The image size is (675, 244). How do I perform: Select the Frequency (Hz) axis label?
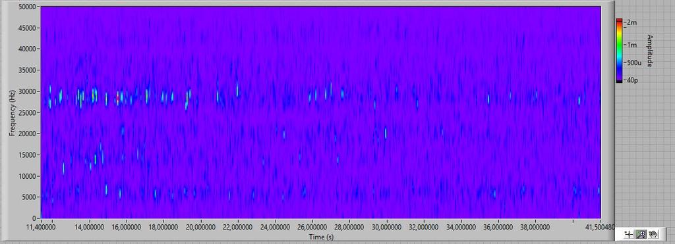pos(12,113)
